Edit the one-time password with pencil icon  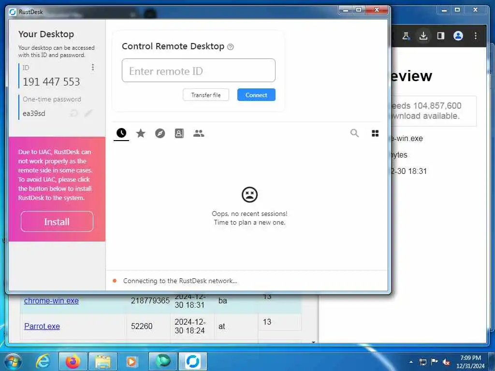[x=88, y=113]
